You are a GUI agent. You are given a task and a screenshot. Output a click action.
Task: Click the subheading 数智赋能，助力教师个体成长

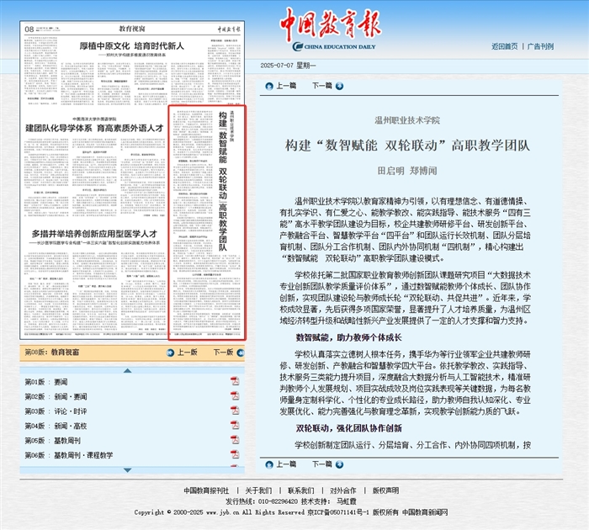pyautogui.click(x=348, y=337)
